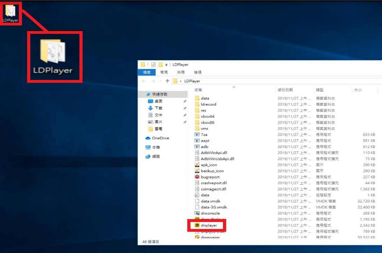Viewport: 382px width, 253px height.
Task: Select the AdbWinApi.dll file icon
Action: pos(197,153)
